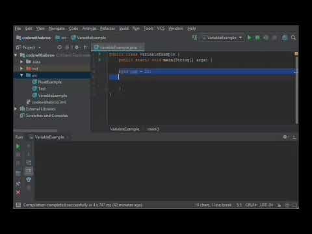Viewport: 312px width, 234px height.
Task: Click the Pause Output icon in Run panel
Action: pyautogui.click(x=18, y=163)
